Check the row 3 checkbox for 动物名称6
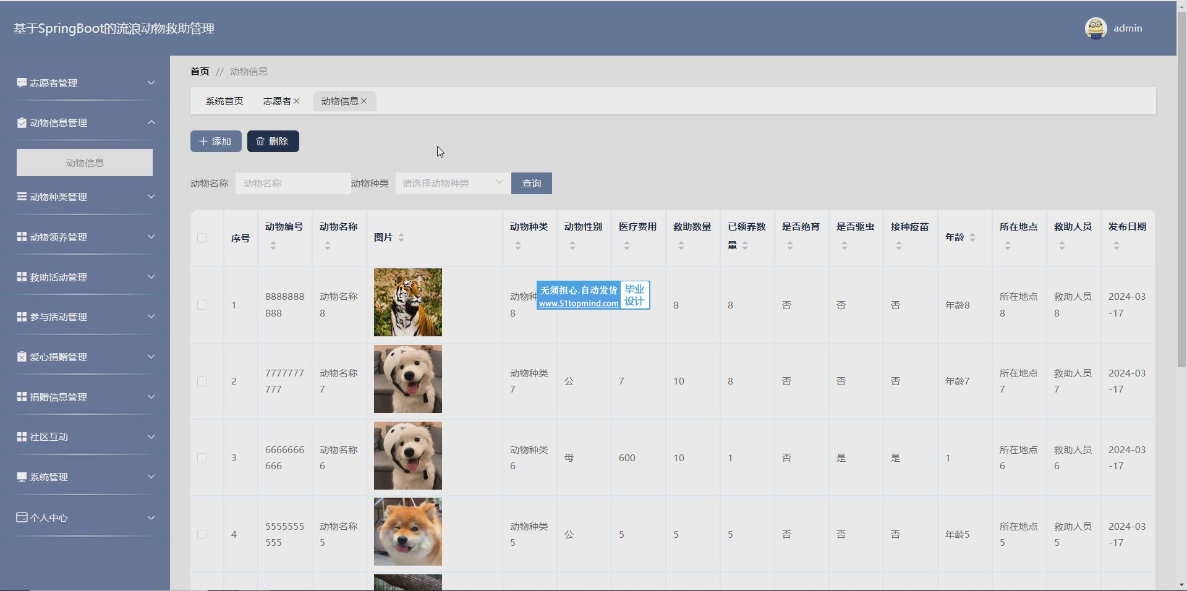1187x591 pixels. tap(202, 458)
